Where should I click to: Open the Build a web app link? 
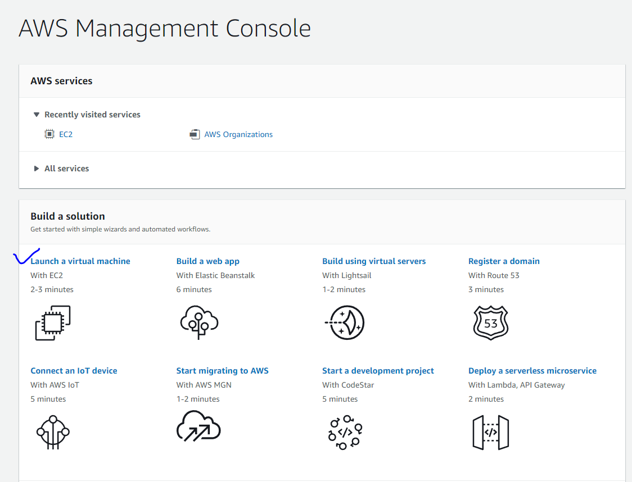pyautogui.click(x=207, y=261)
